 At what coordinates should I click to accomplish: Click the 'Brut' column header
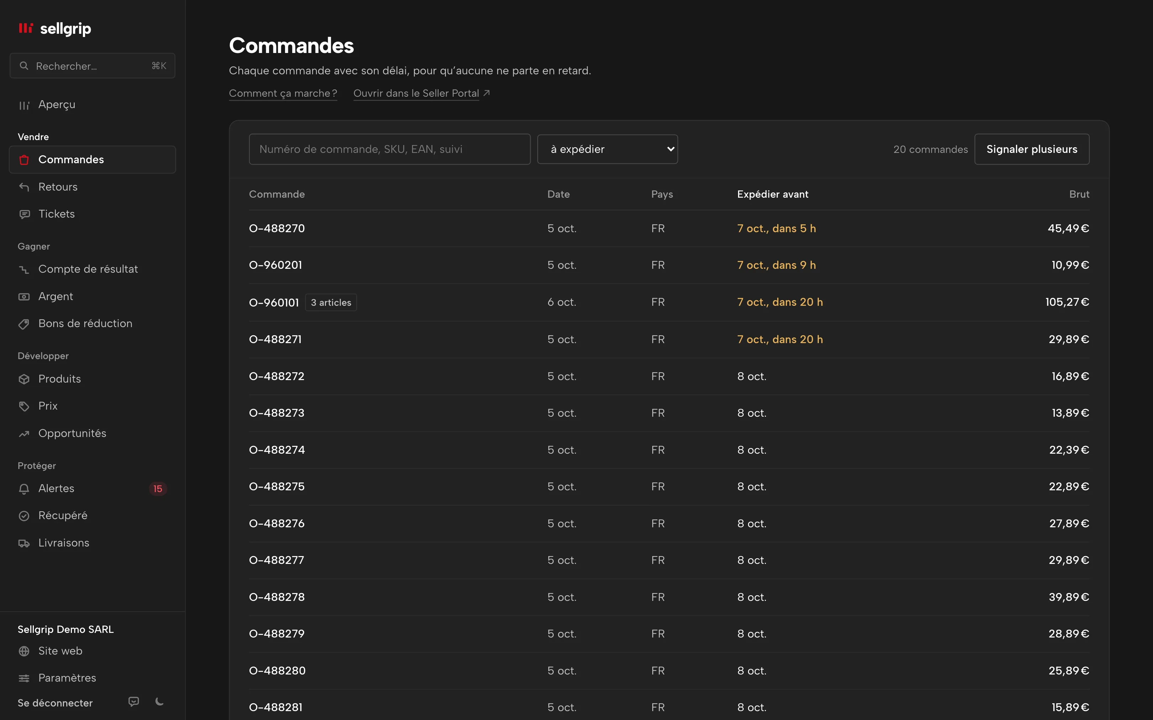[x=1079, y=194]
